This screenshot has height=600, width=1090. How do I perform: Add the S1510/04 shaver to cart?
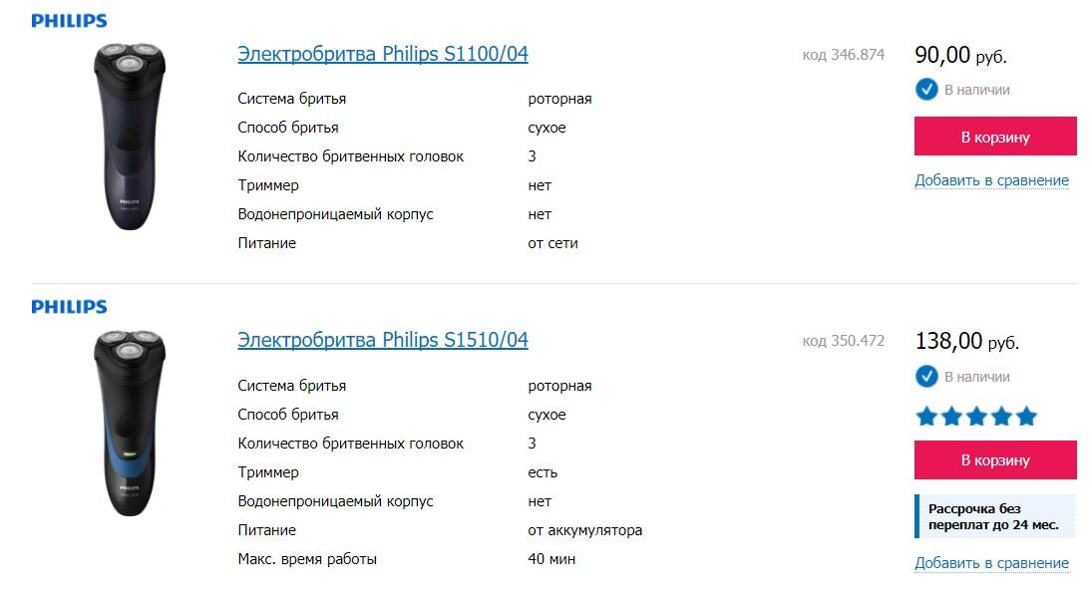pyautogui.click(x=995, y=460)
